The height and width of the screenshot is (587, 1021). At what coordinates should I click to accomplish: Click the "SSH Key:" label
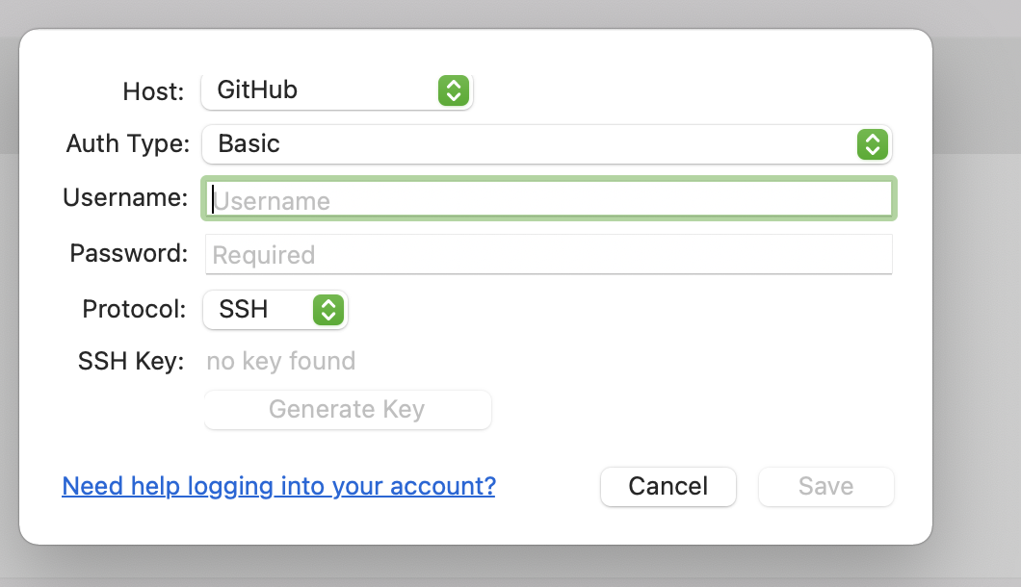pos(131,362)
